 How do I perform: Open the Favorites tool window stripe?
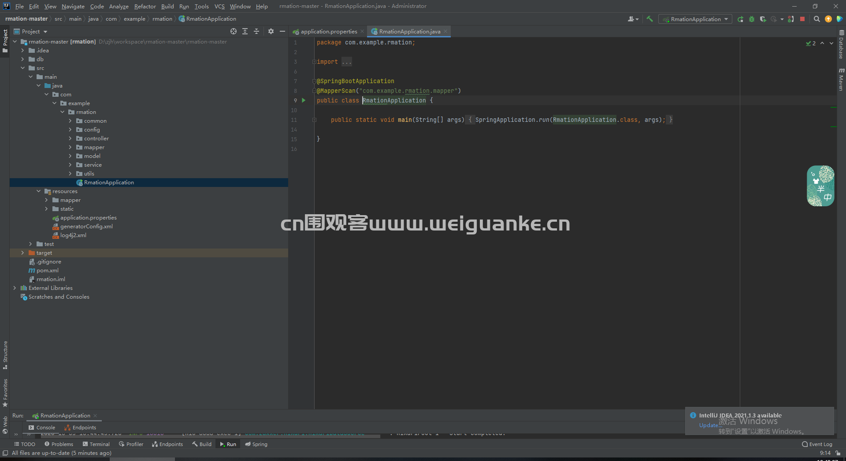5,393
